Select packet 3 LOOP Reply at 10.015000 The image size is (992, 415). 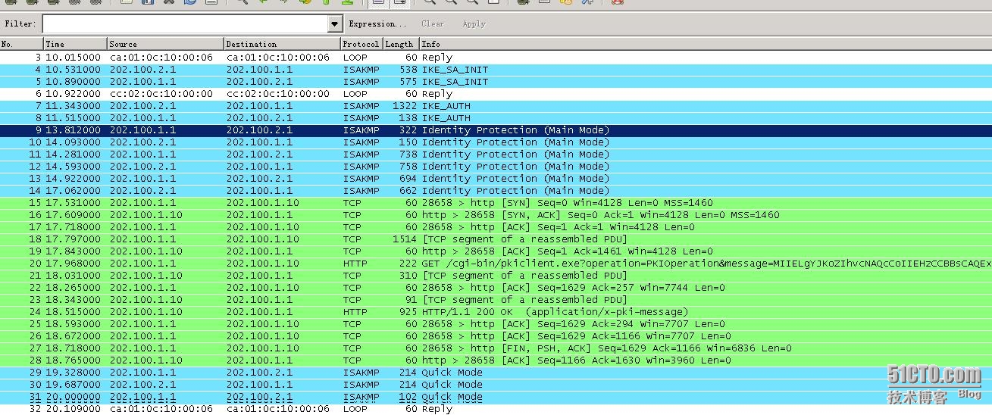click(x=496, y=58)
